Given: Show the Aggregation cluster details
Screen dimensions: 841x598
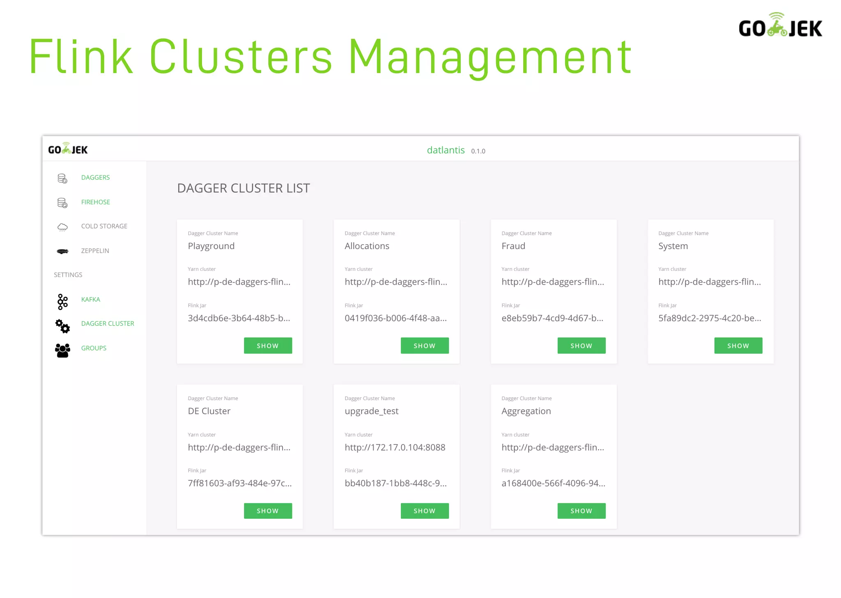Looking at the screenshot, I should 581,511.
